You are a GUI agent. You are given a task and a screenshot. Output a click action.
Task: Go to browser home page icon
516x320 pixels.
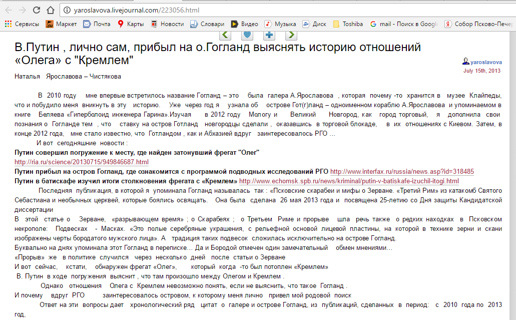click(51, 10)
